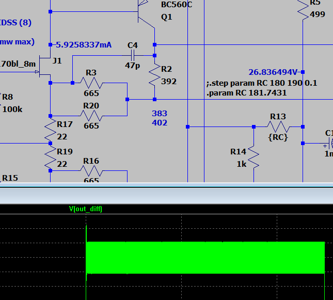Click the R3 resistor symbol
The width and height of the screenshot is (333, 300).
click(91, 83)
